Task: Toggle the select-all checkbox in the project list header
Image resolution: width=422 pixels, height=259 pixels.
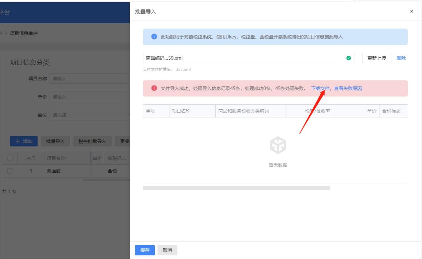Action: (9, 158)
